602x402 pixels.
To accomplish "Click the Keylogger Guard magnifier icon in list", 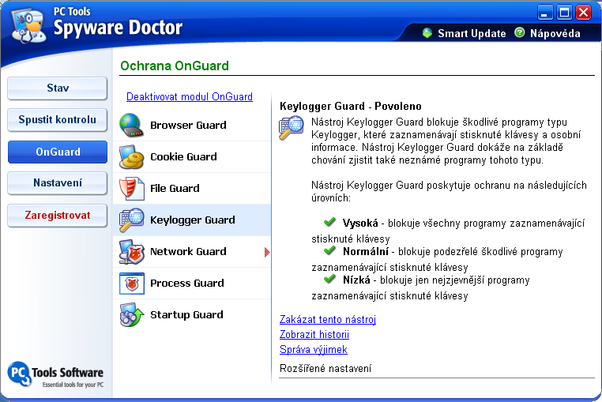I will 131,220.
